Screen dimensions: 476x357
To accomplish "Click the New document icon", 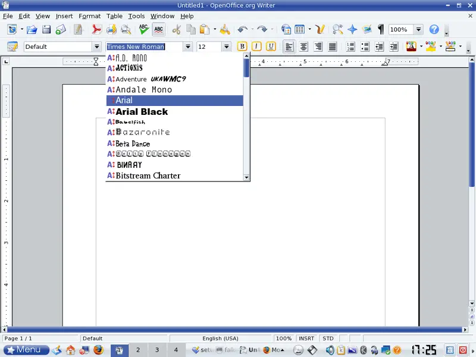I will [12, 29].
